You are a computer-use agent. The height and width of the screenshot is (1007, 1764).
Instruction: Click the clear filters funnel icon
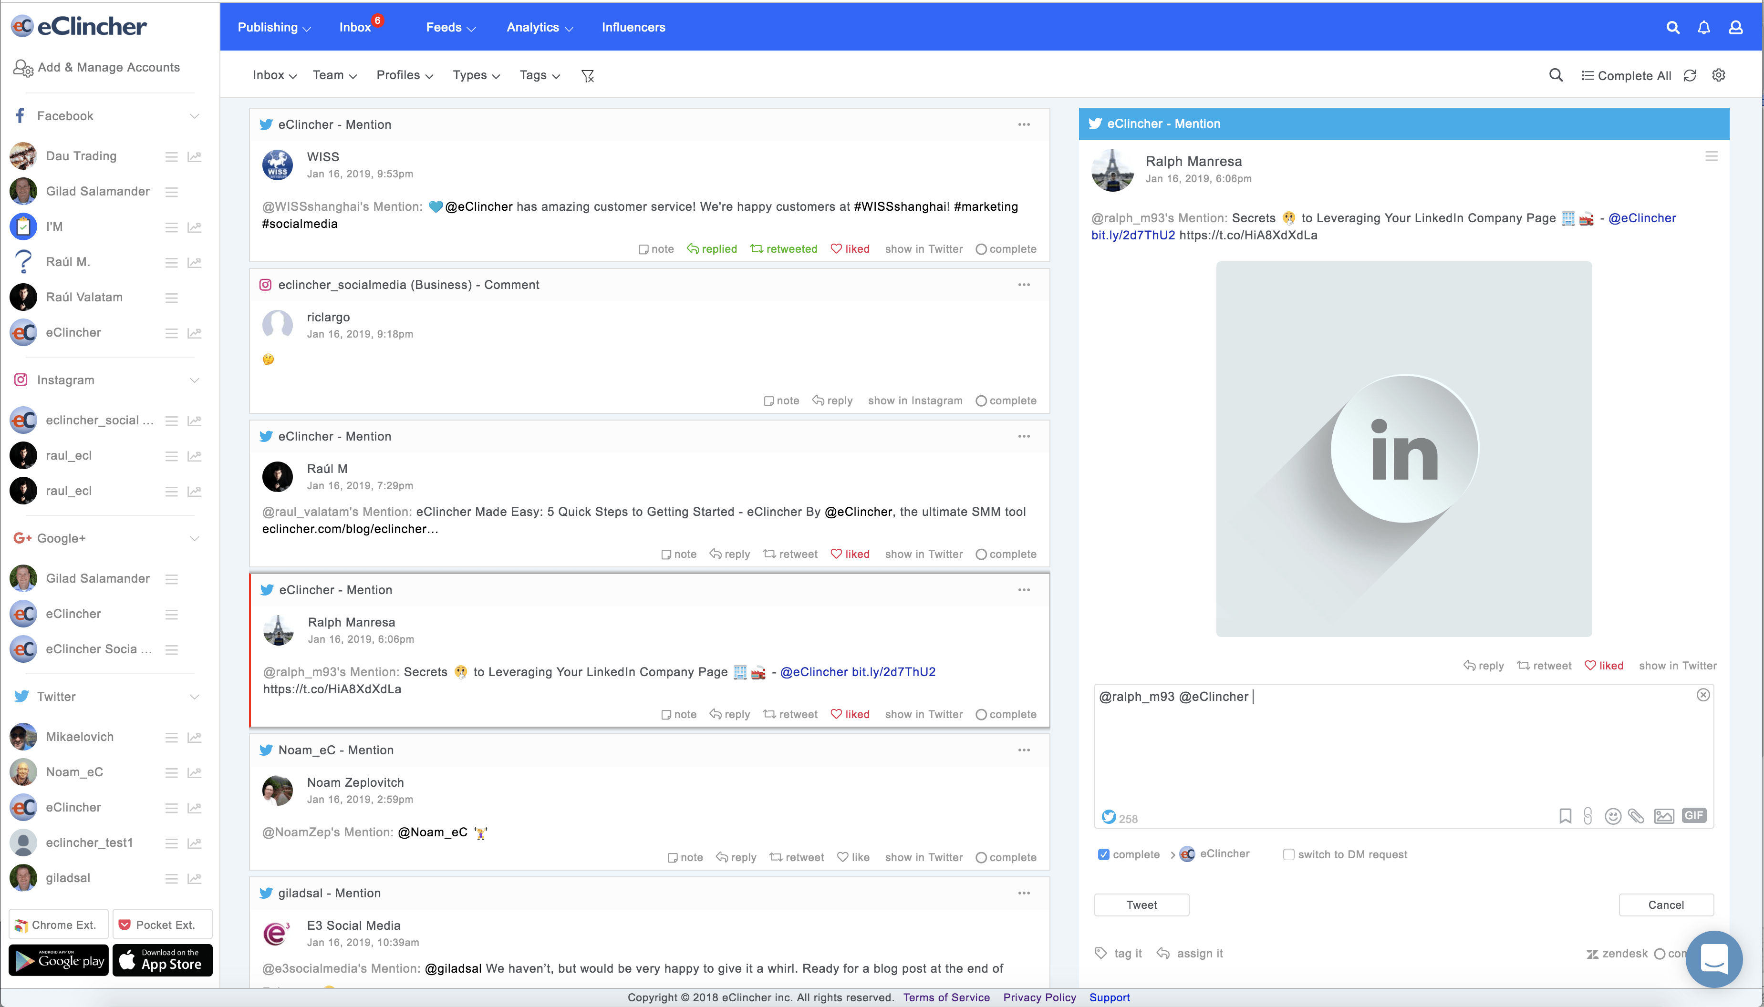588,75
